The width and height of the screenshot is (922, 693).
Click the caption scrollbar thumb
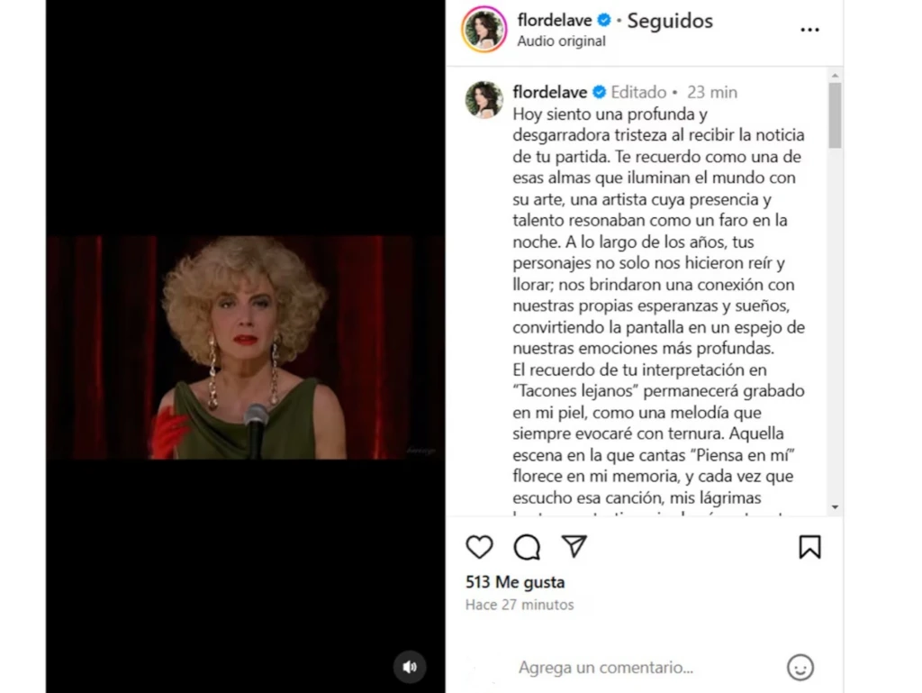(x=835, y=115)
